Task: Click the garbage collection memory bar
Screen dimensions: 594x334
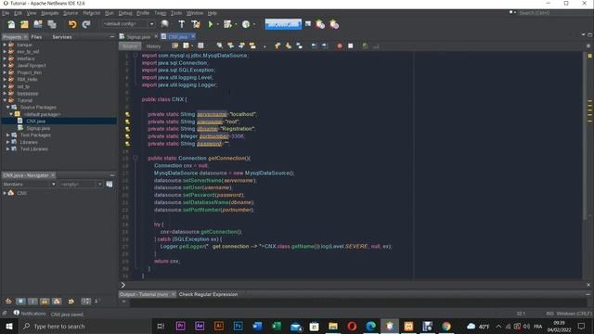Action: 283,25
